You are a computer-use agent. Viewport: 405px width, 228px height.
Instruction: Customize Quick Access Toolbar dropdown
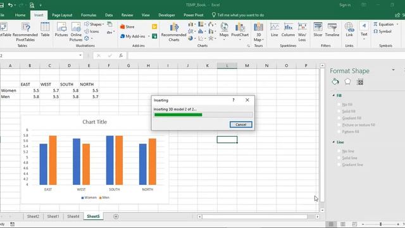click(x=40, y=5)
